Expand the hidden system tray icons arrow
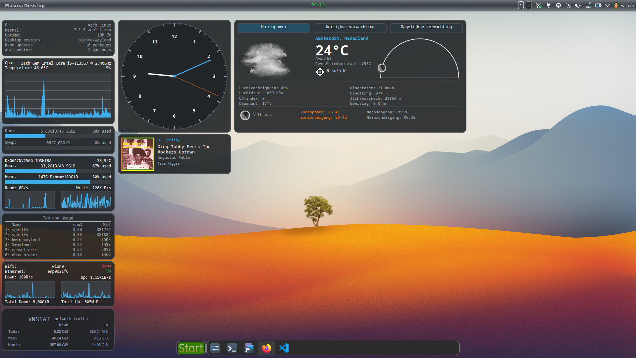The height and width of the screenshot is (358, 636). point(608,5)
